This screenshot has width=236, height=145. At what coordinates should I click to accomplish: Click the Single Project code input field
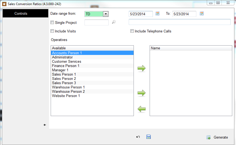pos(97,23)
